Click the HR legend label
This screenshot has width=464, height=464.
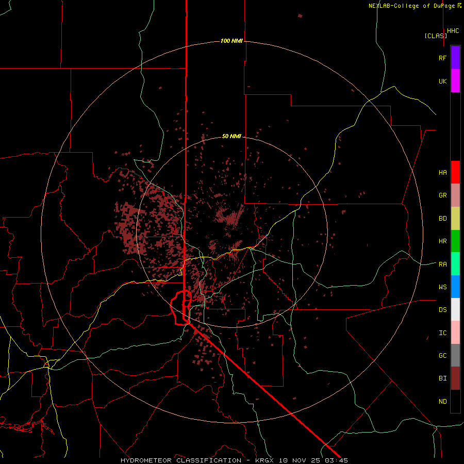pos(442,241)
